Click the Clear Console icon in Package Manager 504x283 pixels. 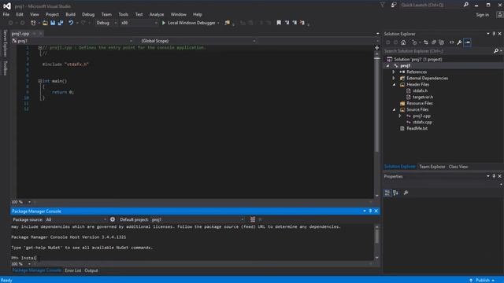253,219
